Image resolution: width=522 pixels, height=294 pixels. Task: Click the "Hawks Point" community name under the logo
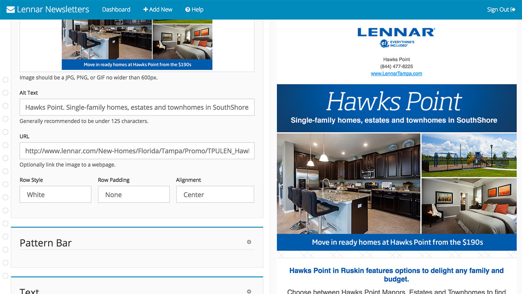tap(396, 59)
